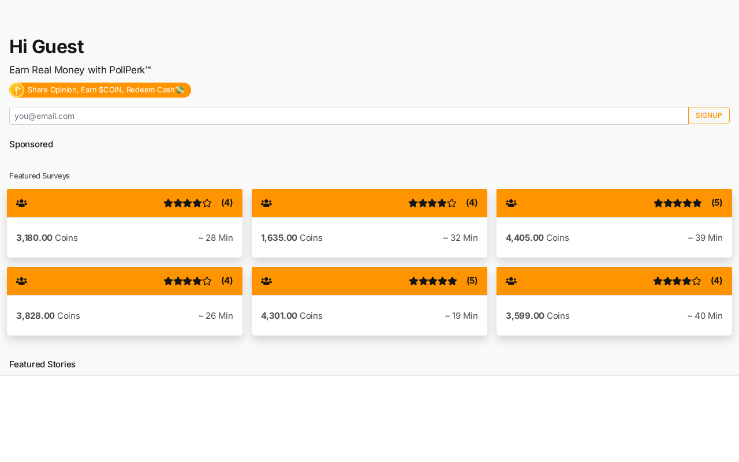This screenshot has height=462, width=739.
Task: Click the Earn Real Money with PollPerk text
Action: click(80, 70)
